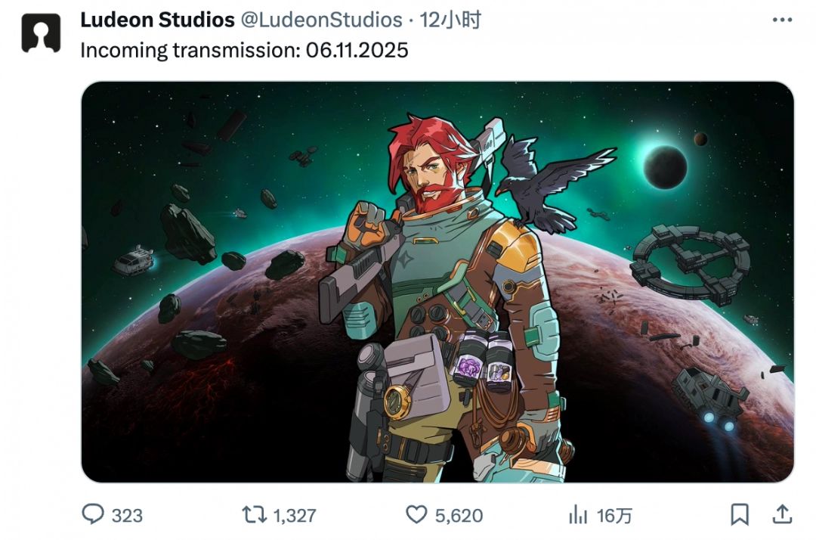This screenshot has height=540, width=816.
Task: Open view analytics bar chart icon
Action: 578,515
